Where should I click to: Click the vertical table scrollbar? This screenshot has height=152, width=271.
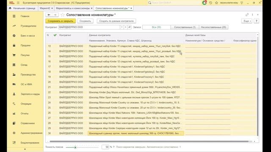click(x=257, y=106)
